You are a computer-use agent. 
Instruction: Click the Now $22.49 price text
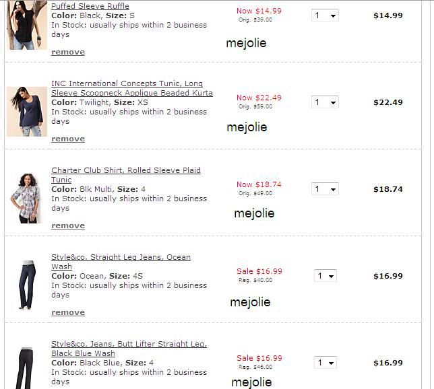tap(259, 98)
